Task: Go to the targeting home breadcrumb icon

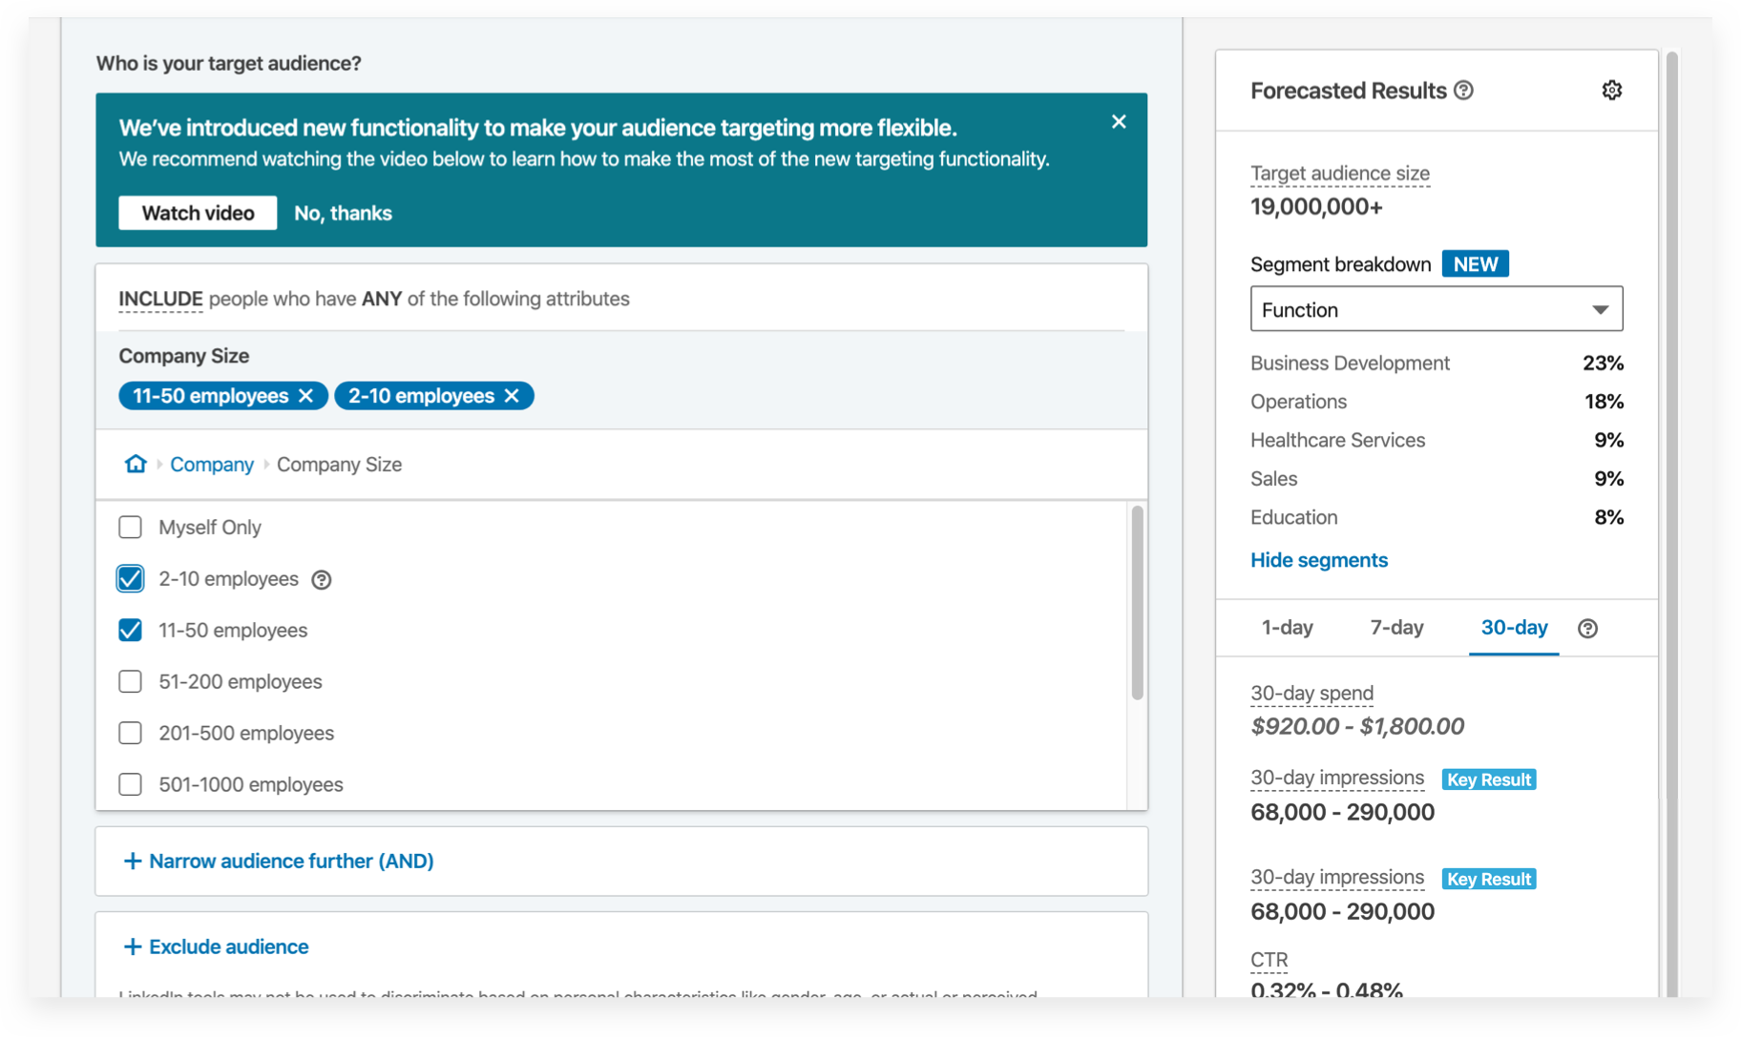Action: (x=136, y=464)
